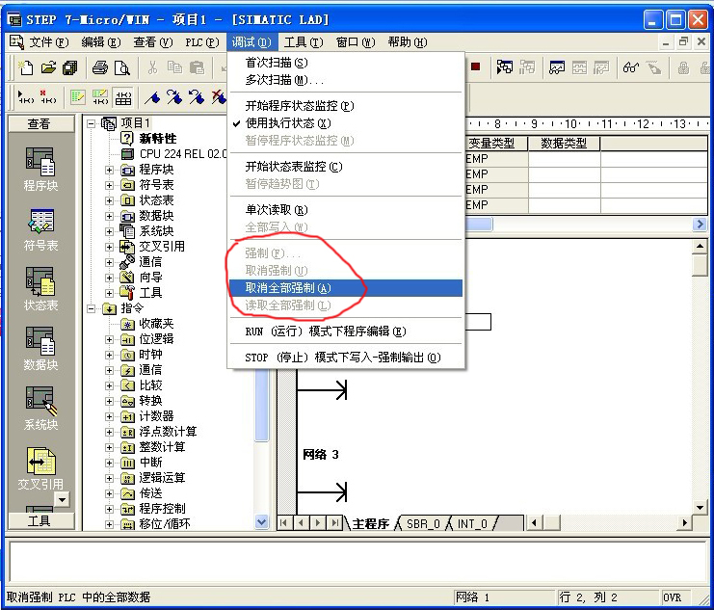The width and height of the screenshot is (714, 610).
Task: Open 程序块 in the left view bar
Action: (40, 169)
